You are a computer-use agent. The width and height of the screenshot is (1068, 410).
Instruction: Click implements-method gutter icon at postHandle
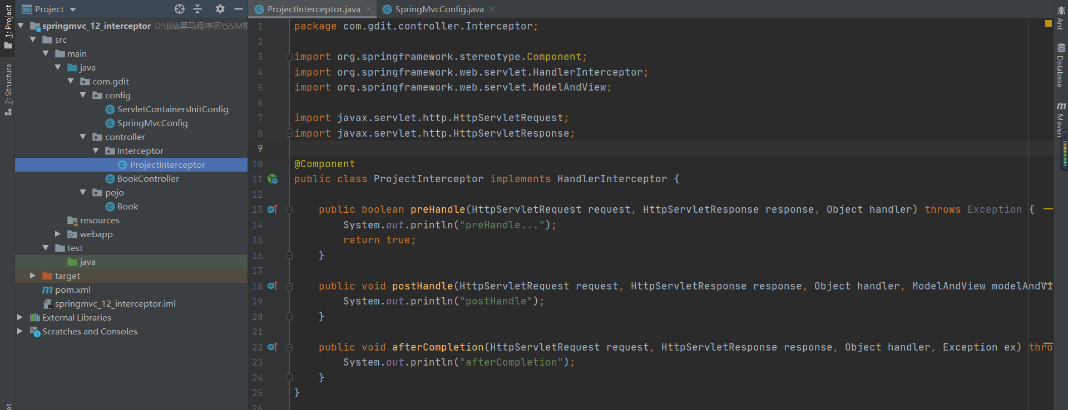(272, 286)
